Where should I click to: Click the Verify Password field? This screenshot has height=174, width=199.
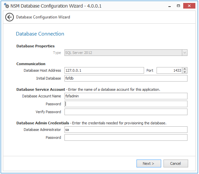click(126, 112)
